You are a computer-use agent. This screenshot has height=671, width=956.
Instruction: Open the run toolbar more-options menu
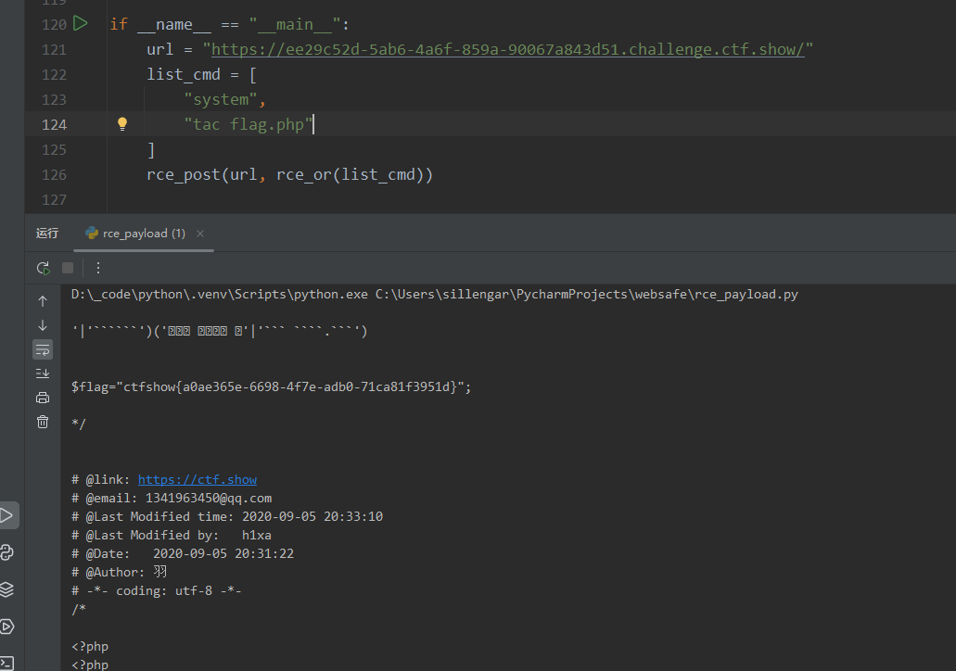(98, 268)
